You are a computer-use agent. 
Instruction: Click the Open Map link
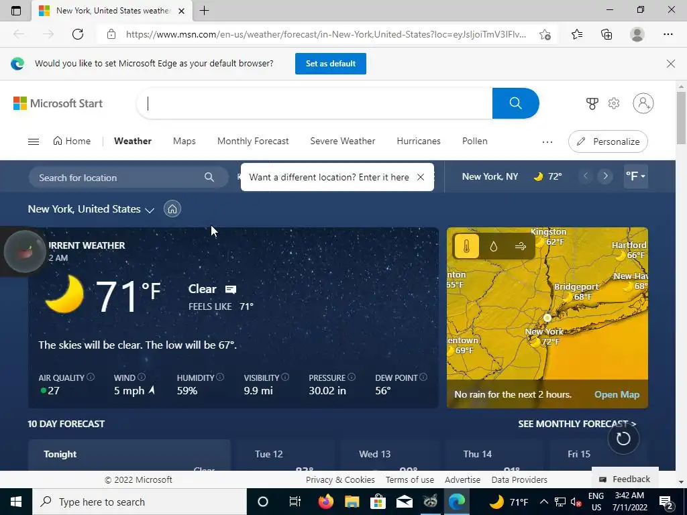[x=617, y=394]
